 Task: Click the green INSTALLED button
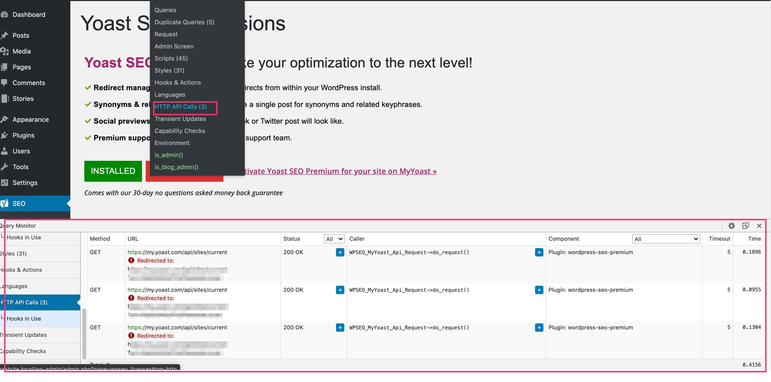(113, 171)
